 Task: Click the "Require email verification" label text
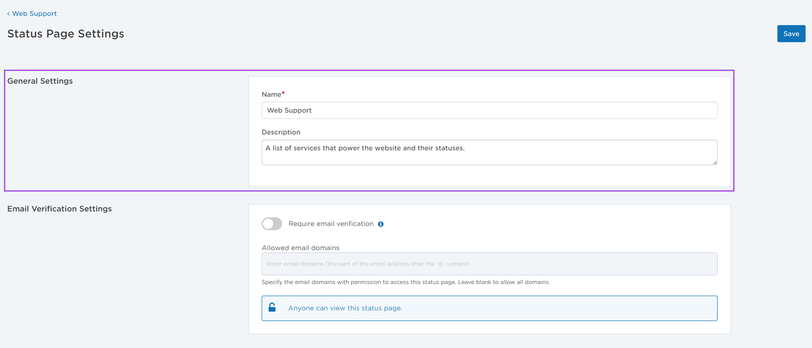(x=331, y=224)
